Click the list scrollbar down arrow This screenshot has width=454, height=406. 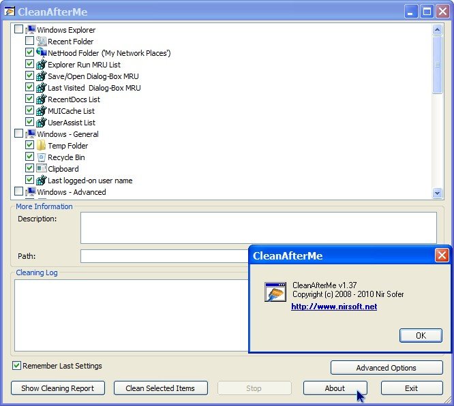pos(437,193)
